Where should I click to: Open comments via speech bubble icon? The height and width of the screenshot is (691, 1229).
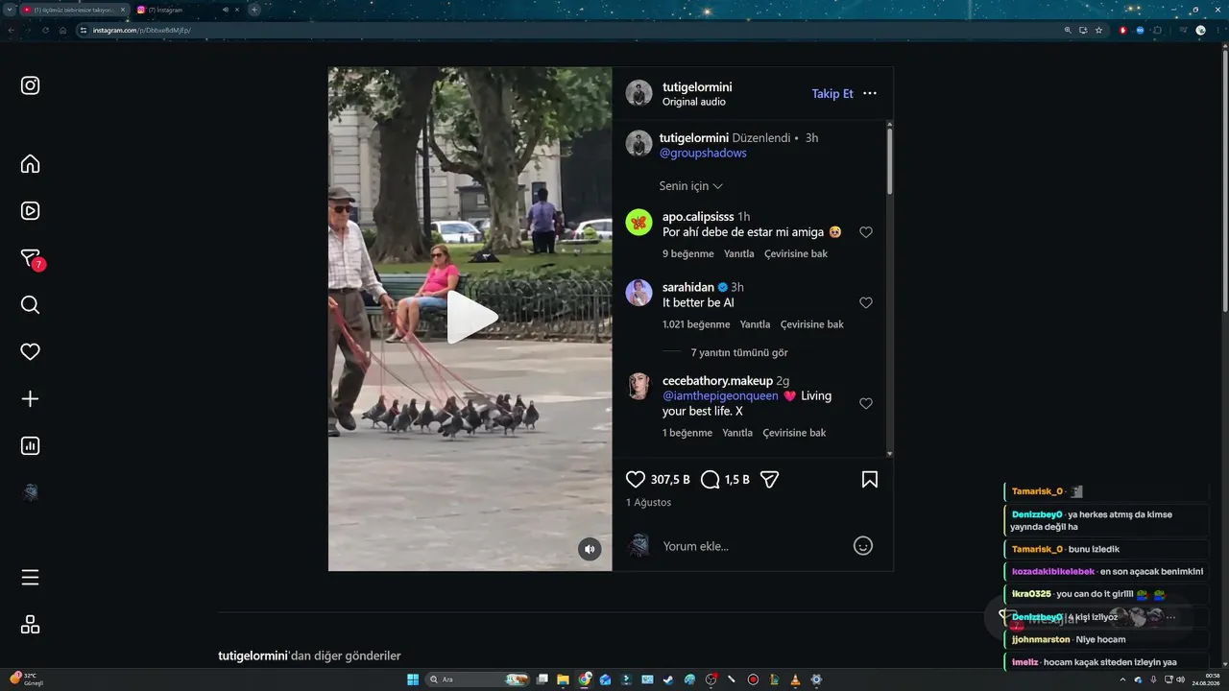click(711, 480)
